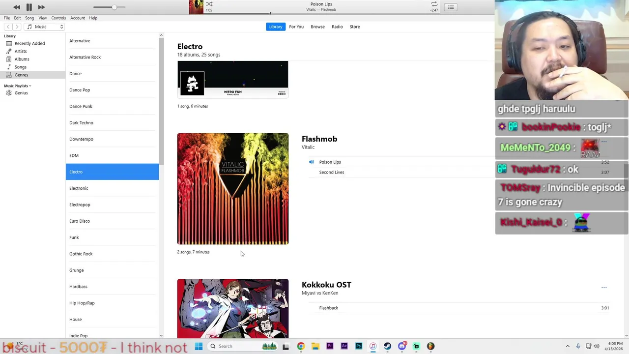Image resolution: width=629 pixels, height=354 pixels.
Task: Select Songs in the sidebar
Action: (x=32, y=67)
